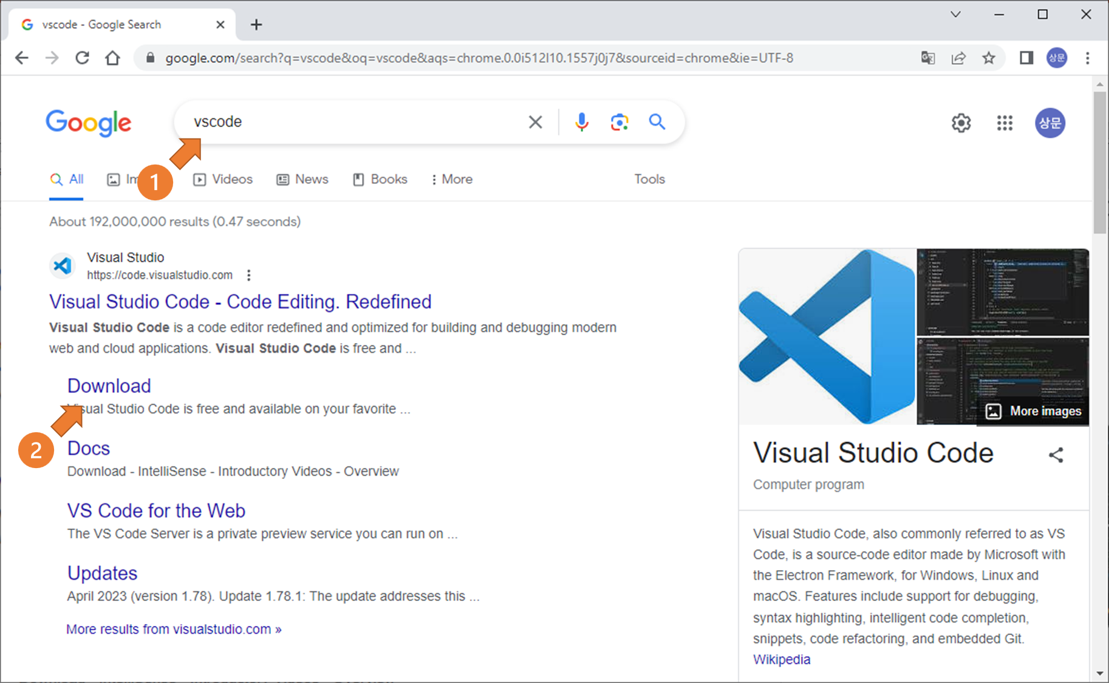Screen dimensions: 1109x683
Task: Open VS Code for the Web link
Action: click(156, 511)
